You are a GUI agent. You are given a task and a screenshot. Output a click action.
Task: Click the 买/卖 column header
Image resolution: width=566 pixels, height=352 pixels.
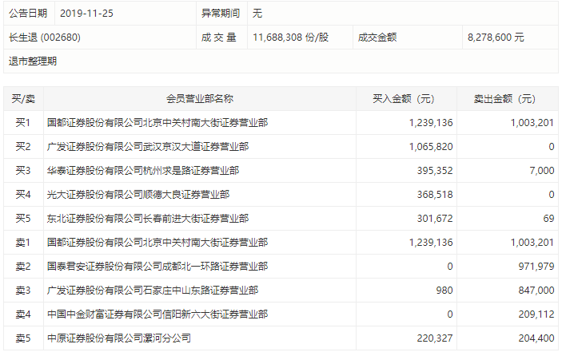(x=23, y=99)
